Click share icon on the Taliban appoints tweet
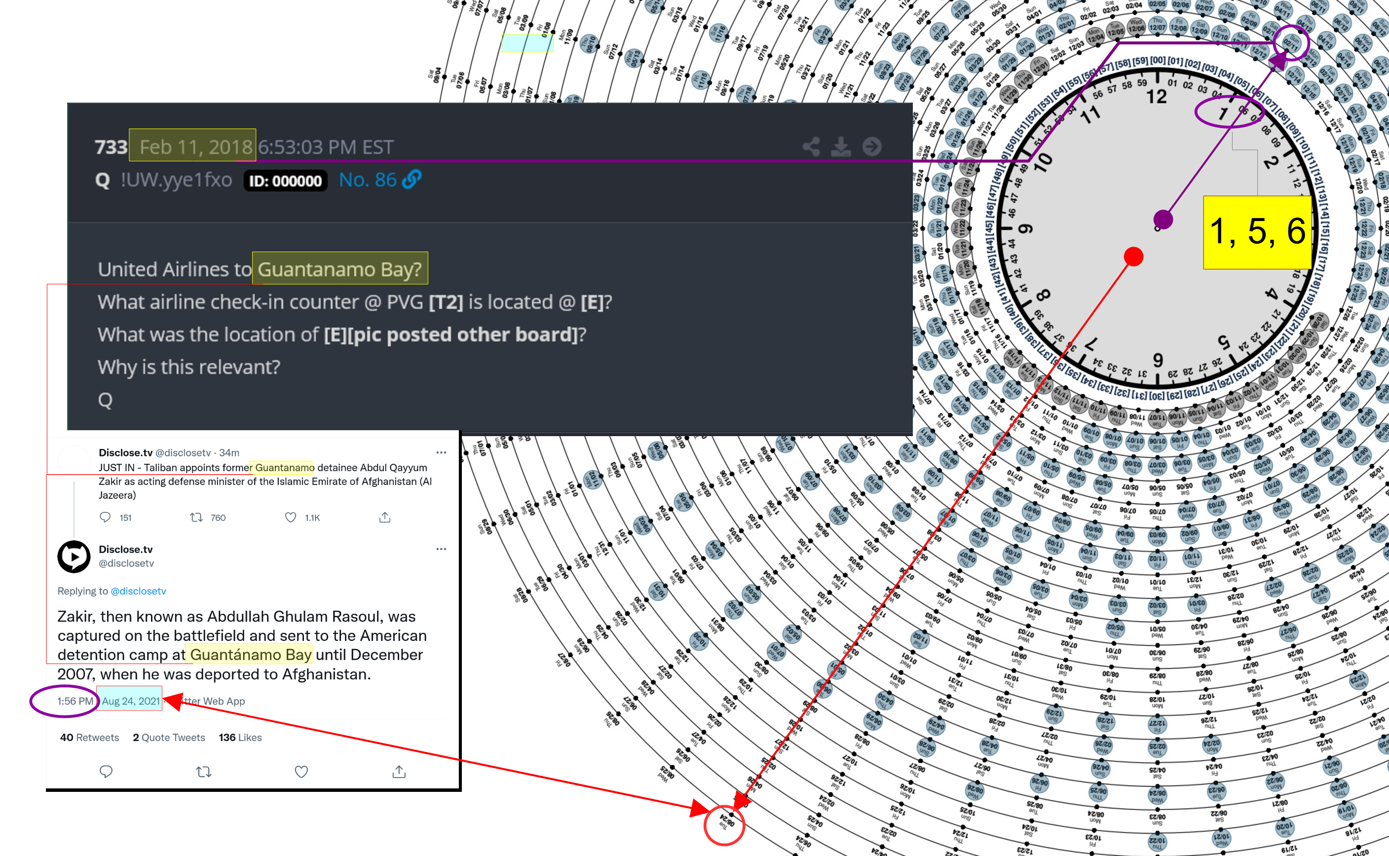This screenshot has height=856, width=1389. [385, 517]
